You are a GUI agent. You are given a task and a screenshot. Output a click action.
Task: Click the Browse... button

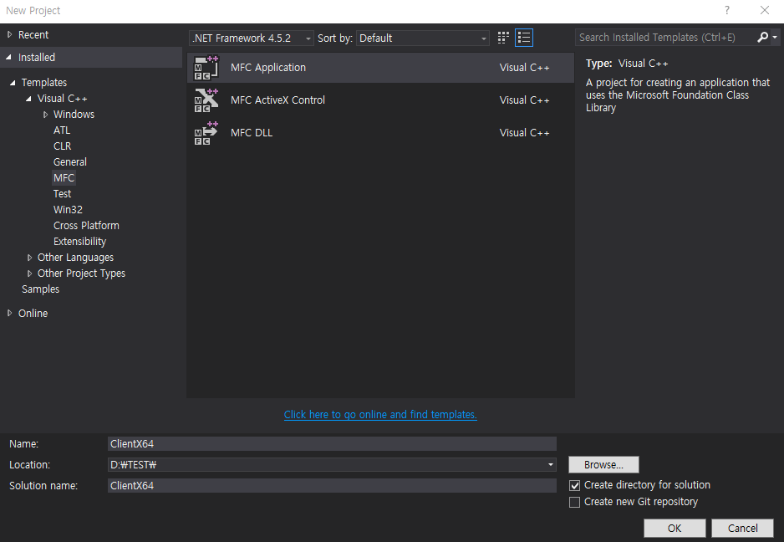[603, 464]
